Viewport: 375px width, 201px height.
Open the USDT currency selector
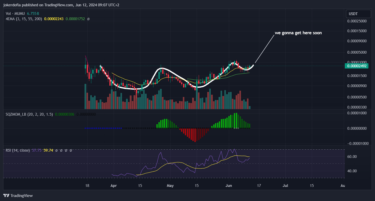(358, 14)
